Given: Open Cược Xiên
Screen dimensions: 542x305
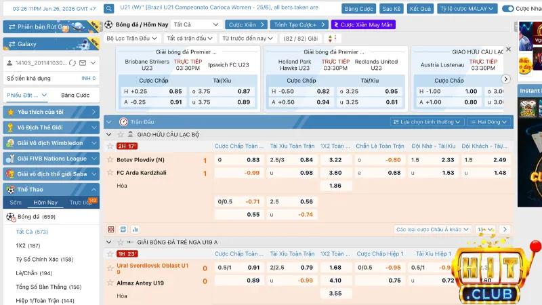Looking at the screenshot, I should pyautogui.click(x=246, y=24).
